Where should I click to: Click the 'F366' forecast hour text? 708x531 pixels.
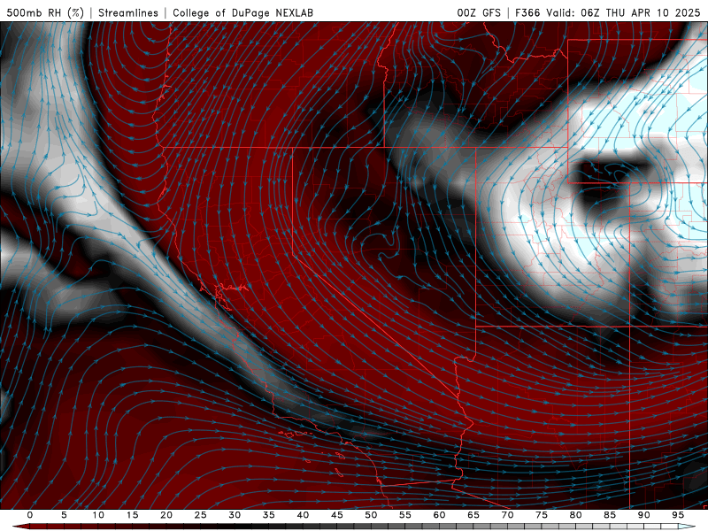(527, 12)
